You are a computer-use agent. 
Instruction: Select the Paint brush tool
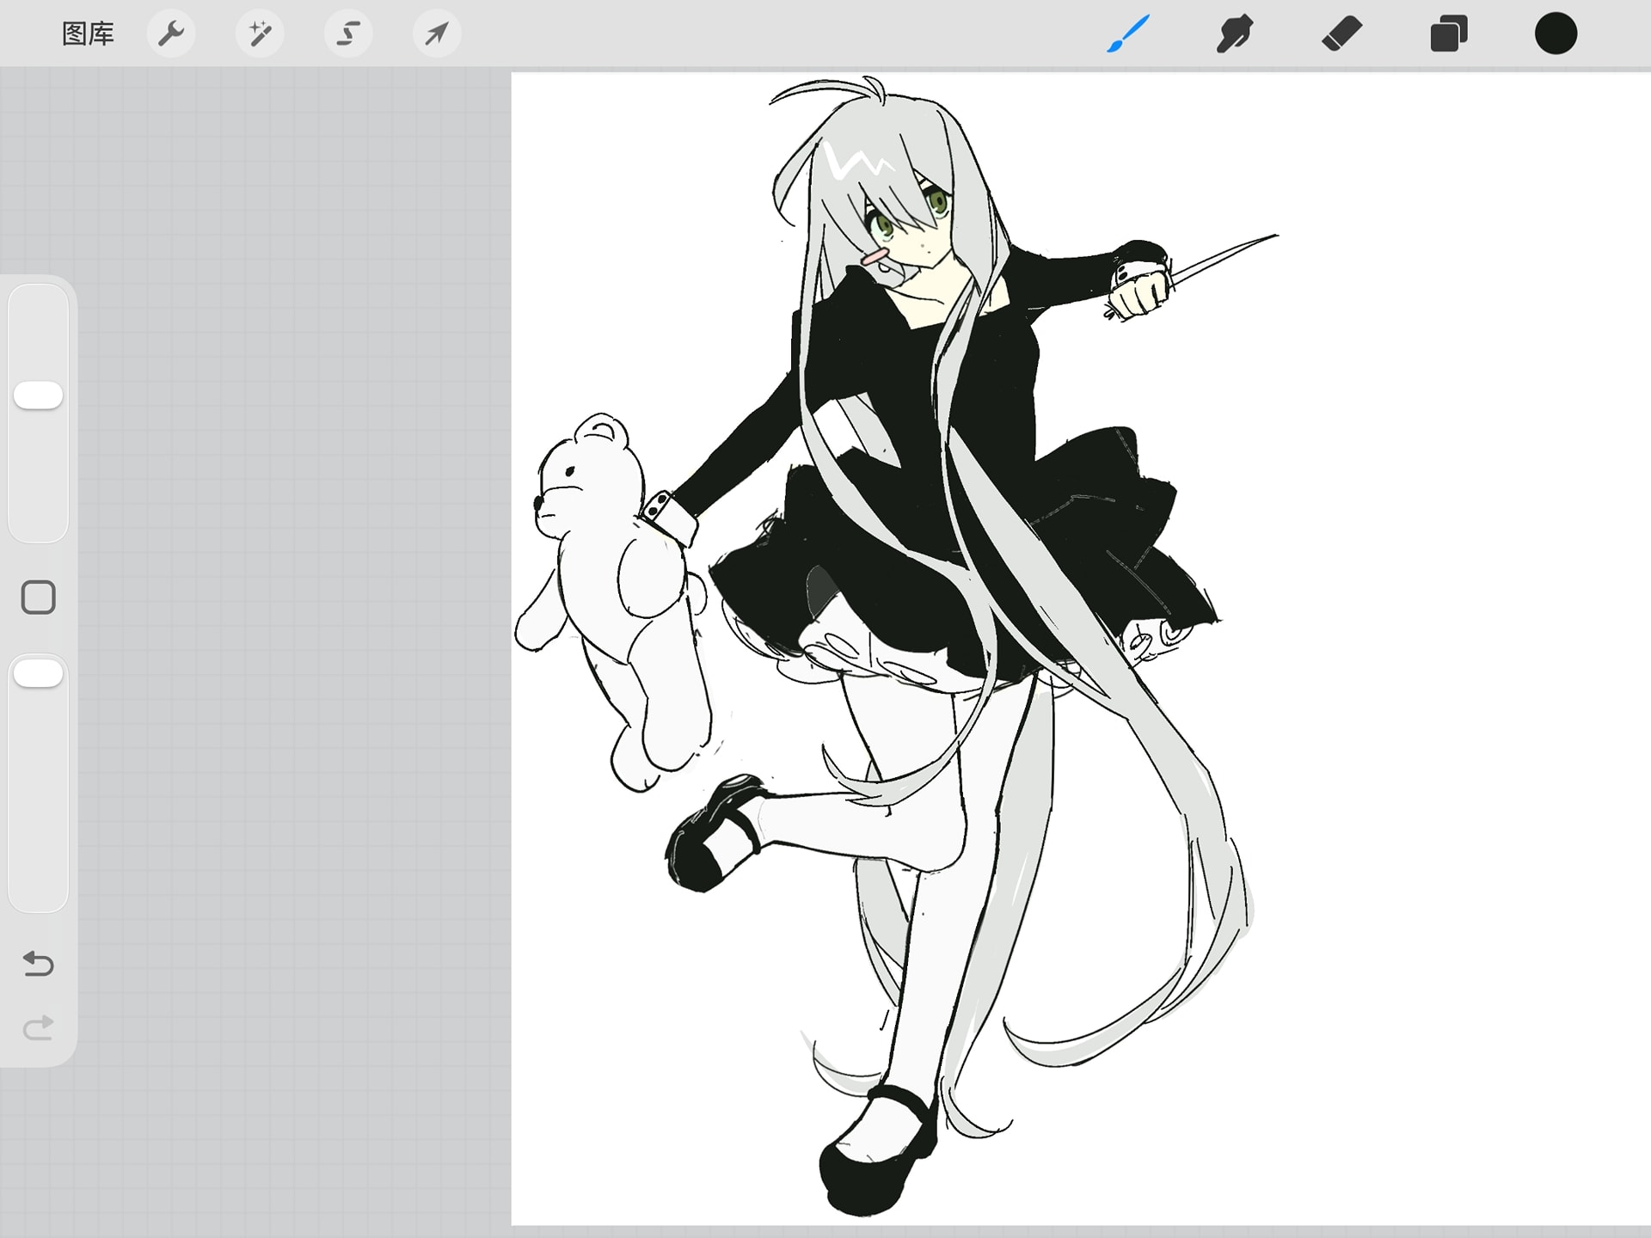pos(1127,34)
